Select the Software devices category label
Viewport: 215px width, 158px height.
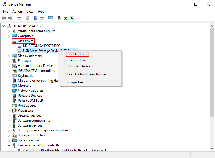[x=30, y=125]
